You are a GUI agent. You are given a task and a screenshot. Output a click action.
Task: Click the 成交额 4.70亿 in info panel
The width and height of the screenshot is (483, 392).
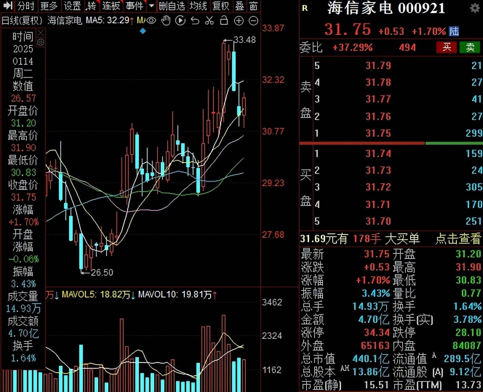pyautogui.click(x=23, y=333)
